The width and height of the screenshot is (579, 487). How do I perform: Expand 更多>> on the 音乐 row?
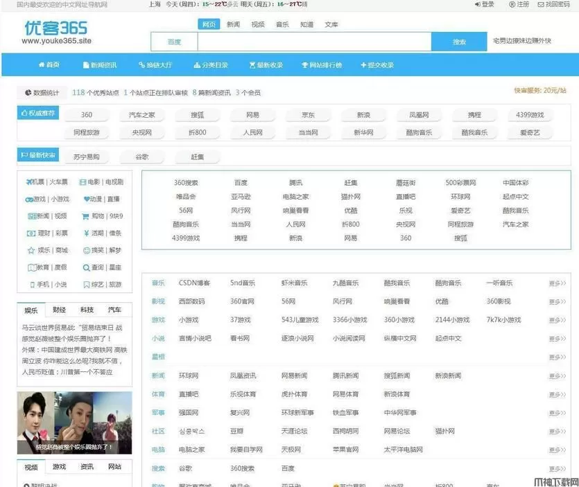558,283
